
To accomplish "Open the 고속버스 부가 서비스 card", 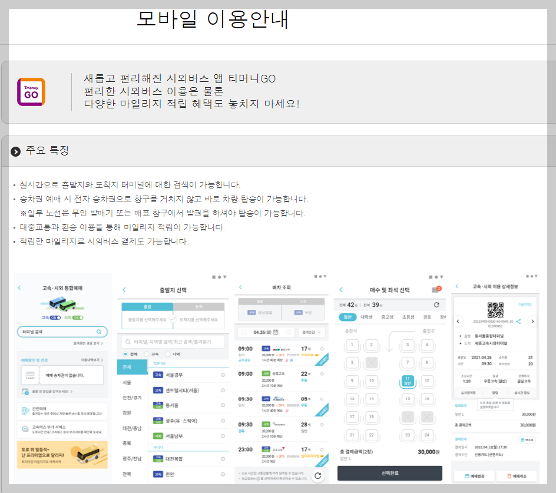I will coord(62,429).
